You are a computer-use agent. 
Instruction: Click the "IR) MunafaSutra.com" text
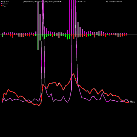[114, 2]
